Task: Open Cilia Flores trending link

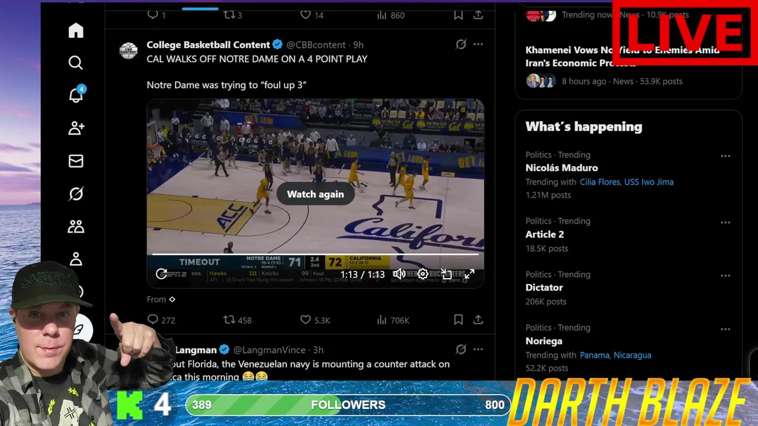Action: point(599,182)
